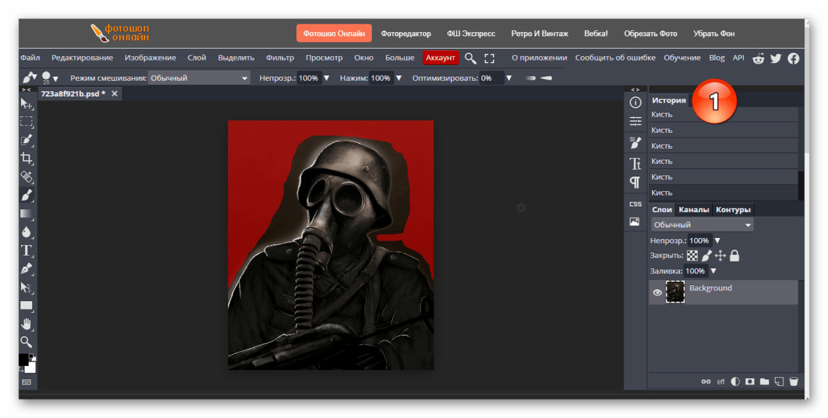Click the red Аккаунт button

point(440,58)
